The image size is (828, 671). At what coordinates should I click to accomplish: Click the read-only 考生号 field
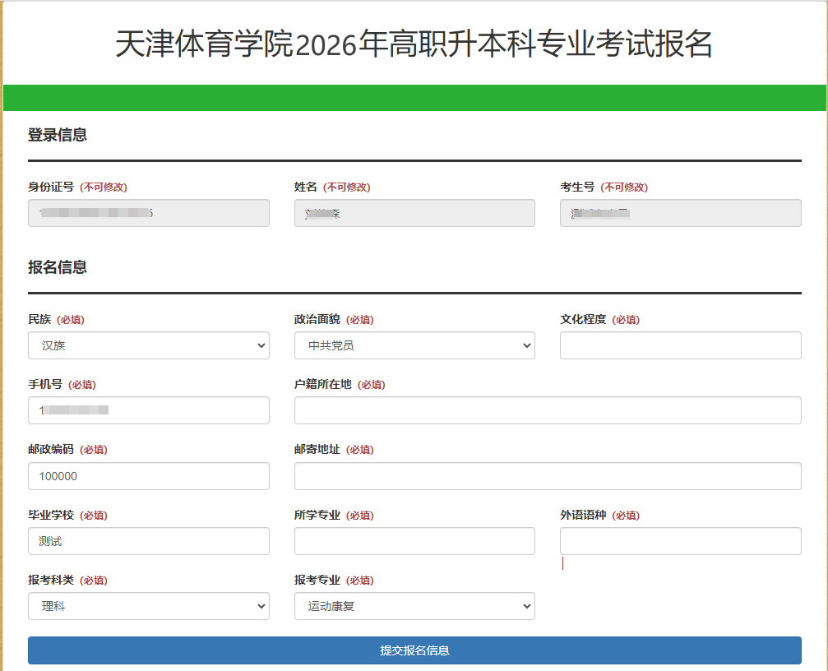pos(680,213)
